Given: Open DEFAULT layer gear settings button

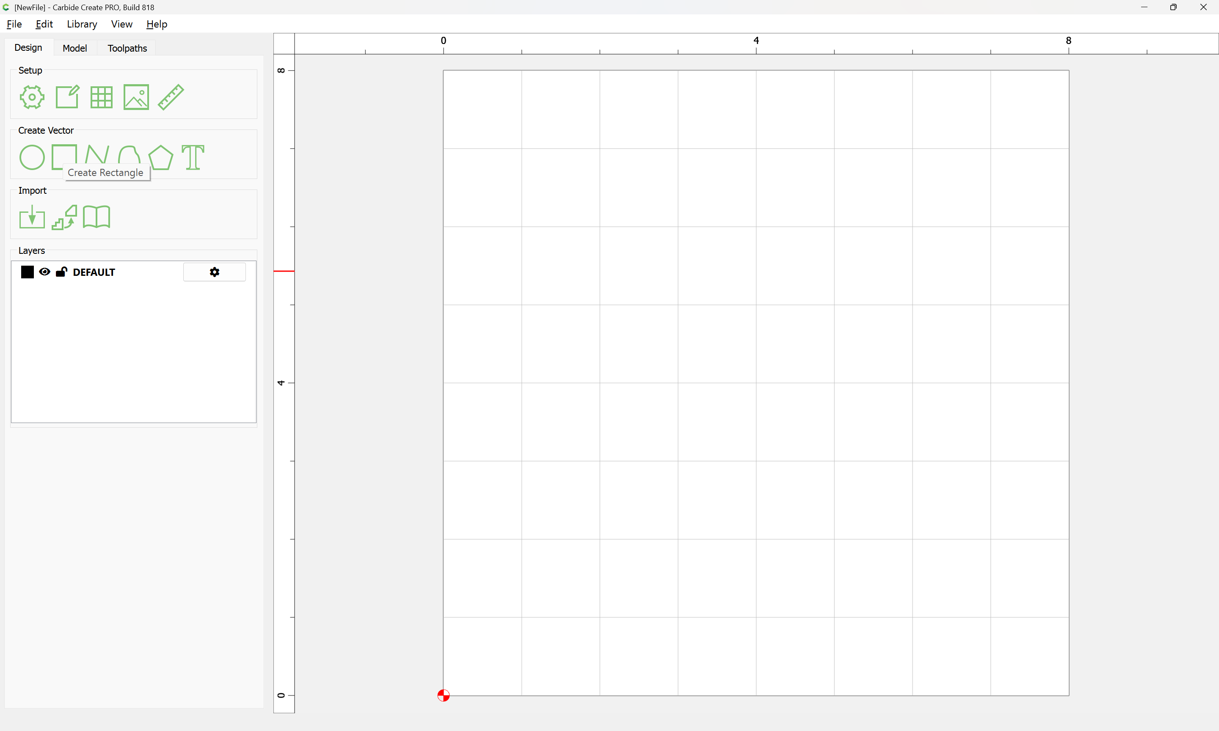Looking at the screenshot, I should coord(214,272).
